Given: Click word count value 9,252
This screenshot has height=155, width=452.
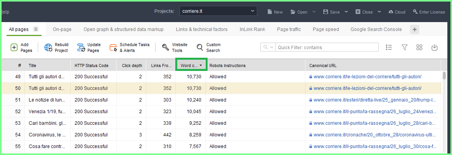Looking at the screenshot, I should click(195, 123).
